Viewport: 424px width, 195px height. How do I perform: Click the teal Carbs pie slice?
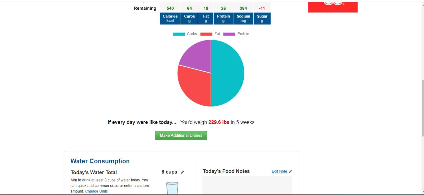pyautogui.click(x=228, y=73)
